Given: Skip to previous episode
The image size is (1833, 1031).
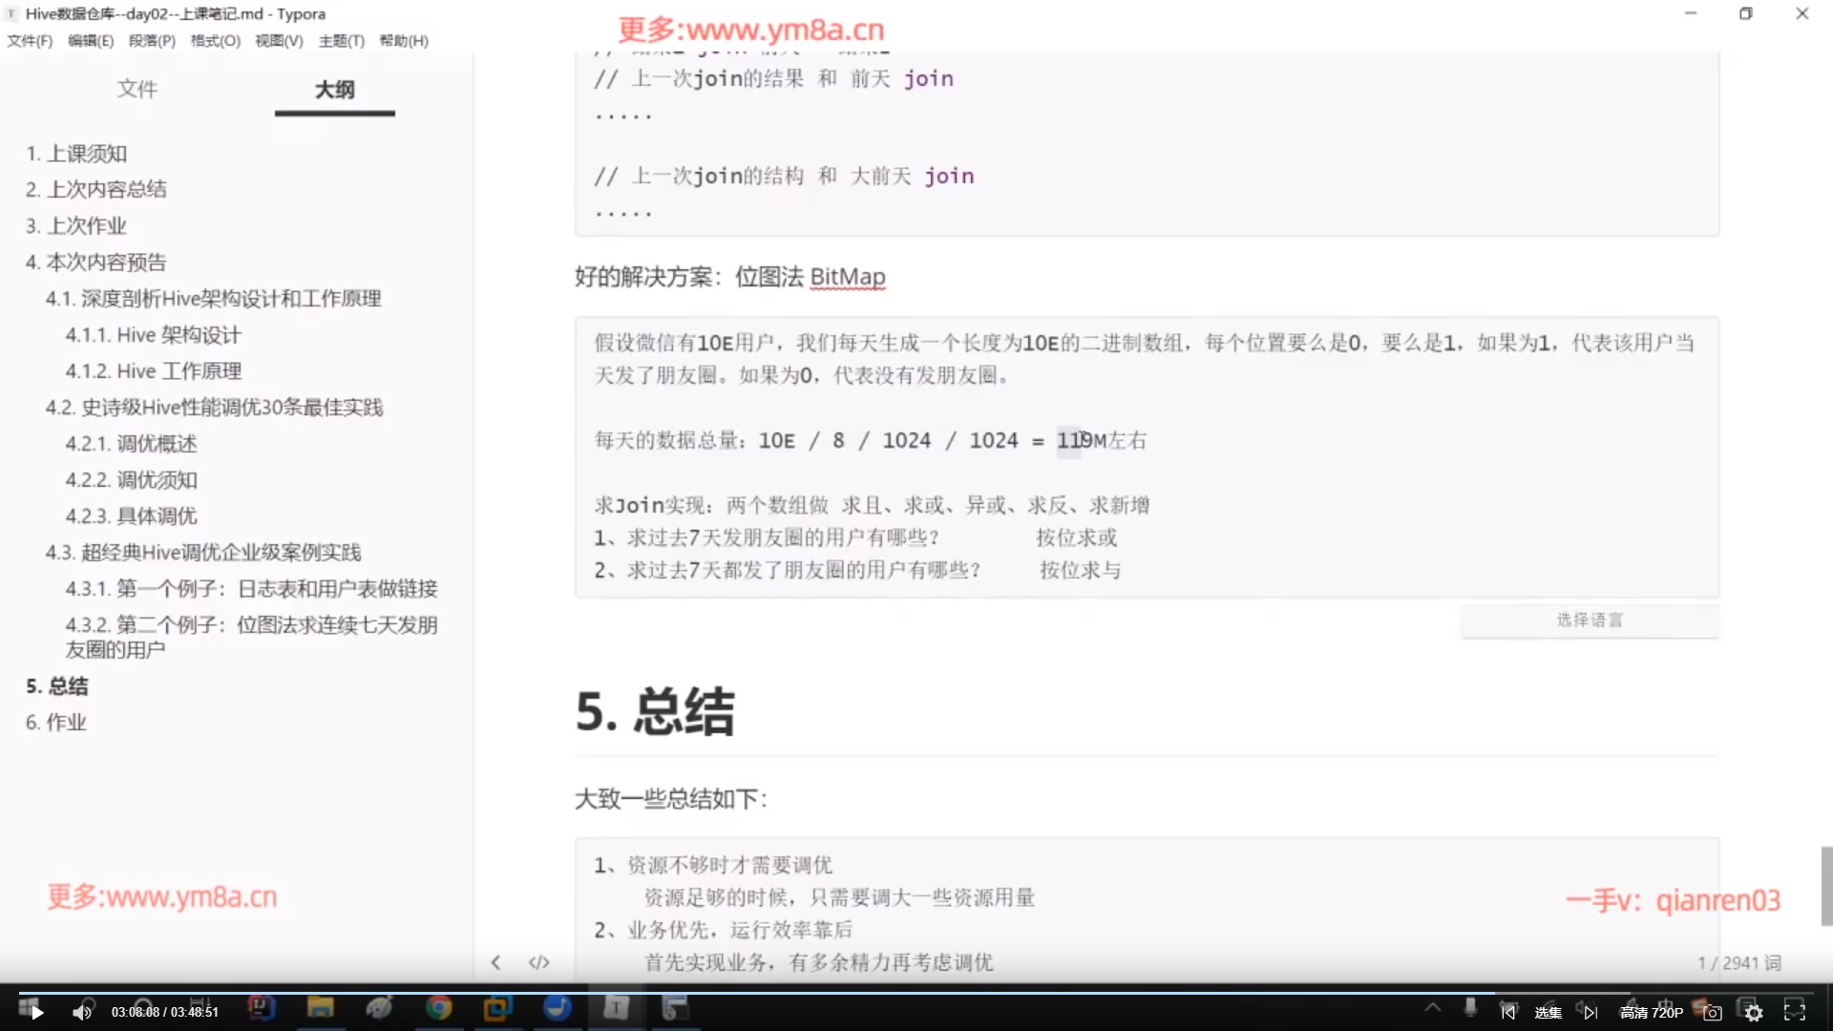Looking at the screenshot, I should 1507,1013.
